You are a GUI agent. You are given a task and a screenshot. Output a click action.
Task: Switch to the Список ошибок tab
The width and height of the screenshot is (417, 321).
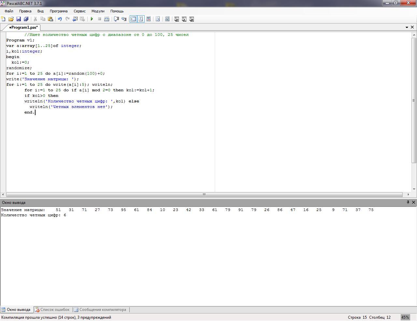(x=52, y=310)
